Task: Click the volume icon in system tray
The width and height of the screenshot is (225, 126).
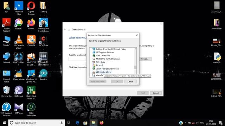Action: [197, 123]
